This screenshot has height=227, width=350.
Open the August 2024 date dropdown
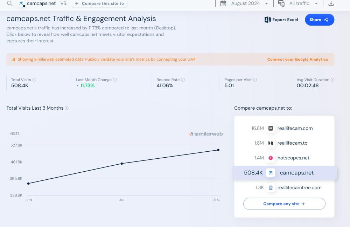point(244,4)
